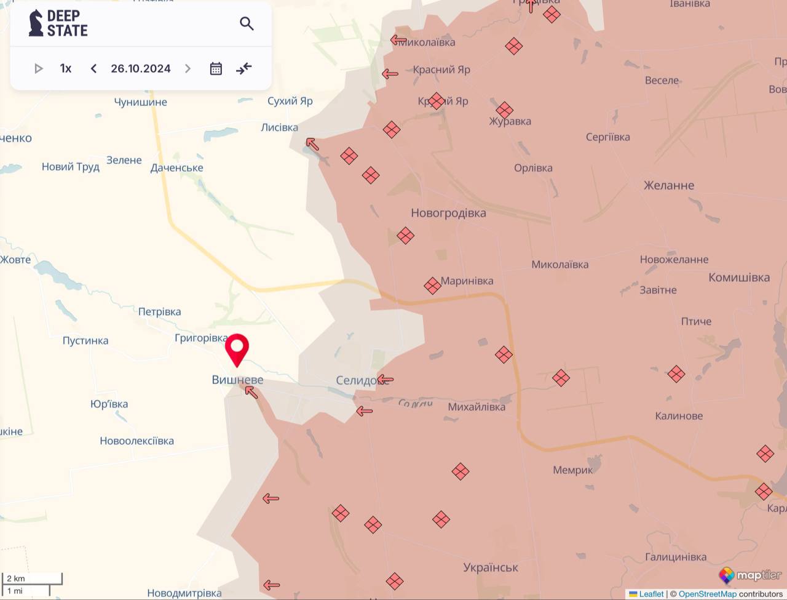This screenshot has width=787, height=600.
Task: Select the red location pin near Вишневе
Action: tap(237, 349)
